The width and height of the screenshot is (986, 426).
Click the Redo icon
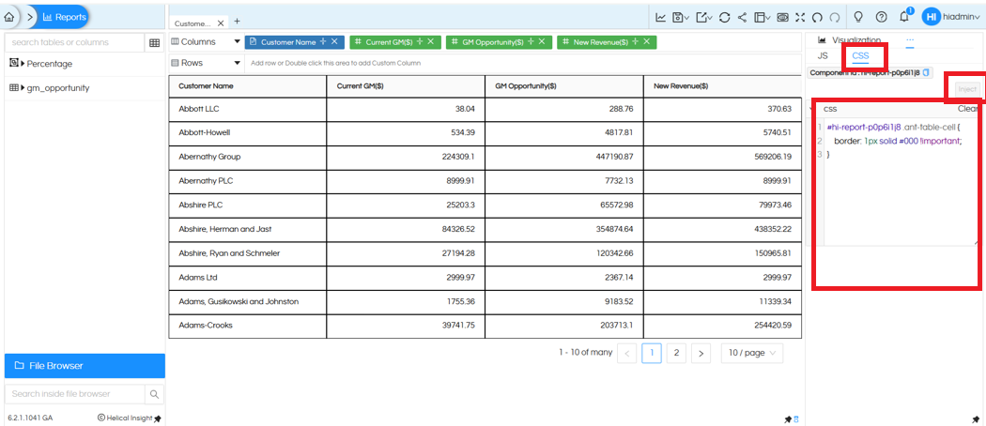[x=835, y=18]
